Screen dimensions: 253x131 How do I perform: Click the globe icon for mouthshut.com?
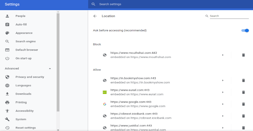pos(105,55)
